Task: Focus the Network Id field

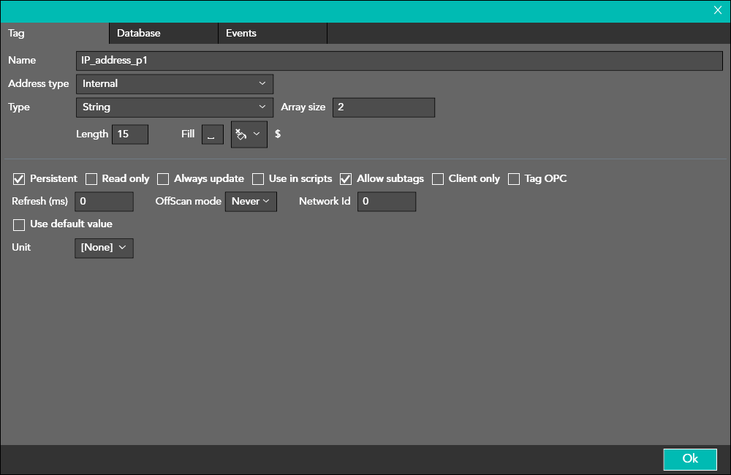Action: (x=386, y=202)
